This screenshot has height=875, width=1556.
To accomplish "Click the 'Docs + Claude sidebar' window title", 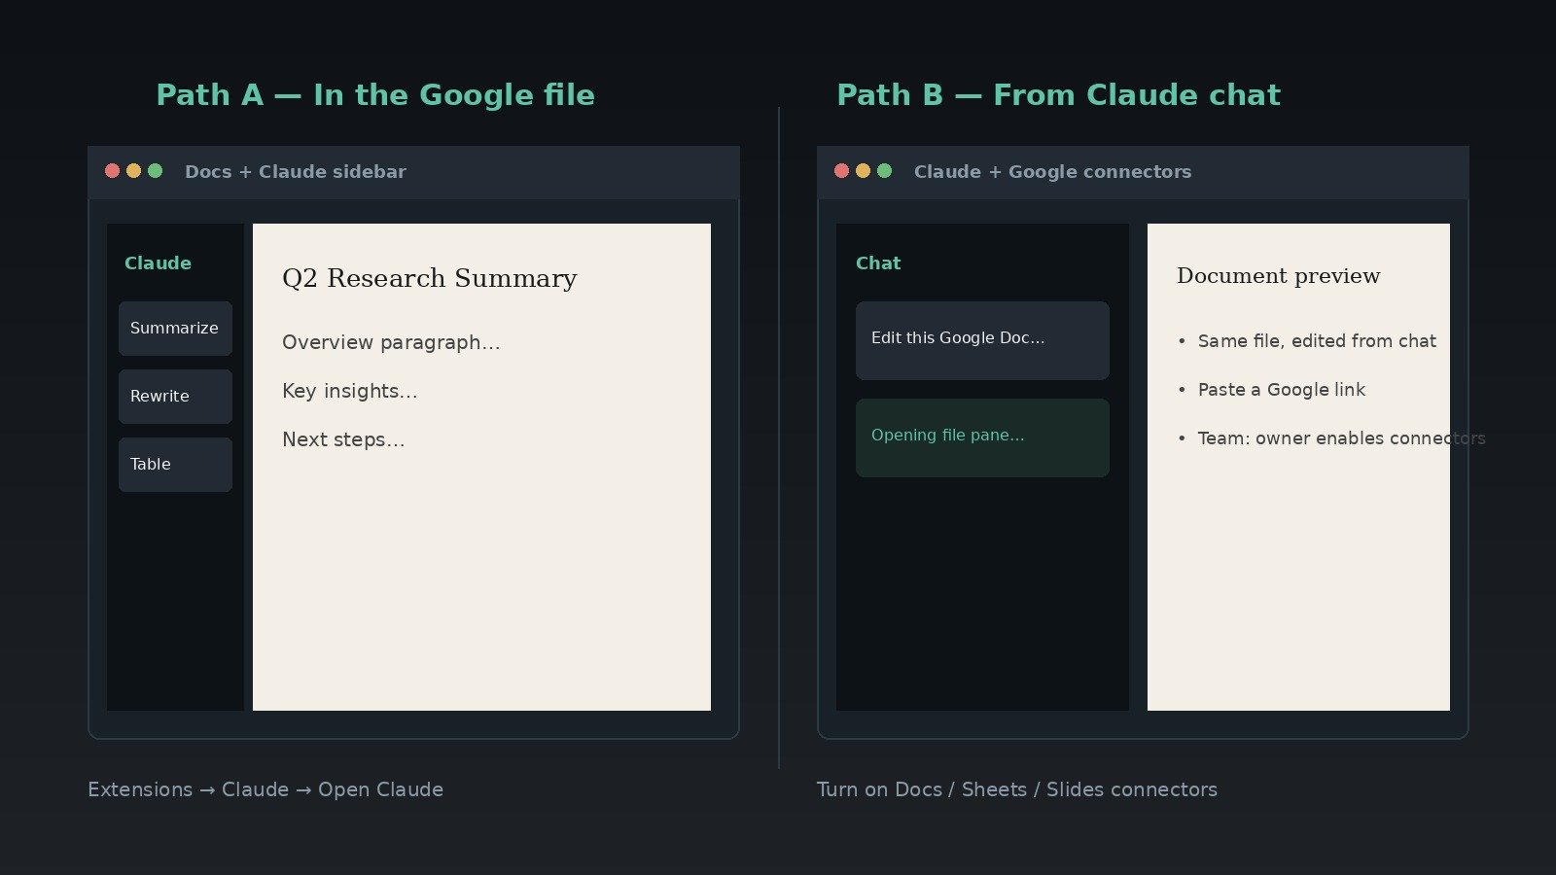I will (x=296, y=172).
